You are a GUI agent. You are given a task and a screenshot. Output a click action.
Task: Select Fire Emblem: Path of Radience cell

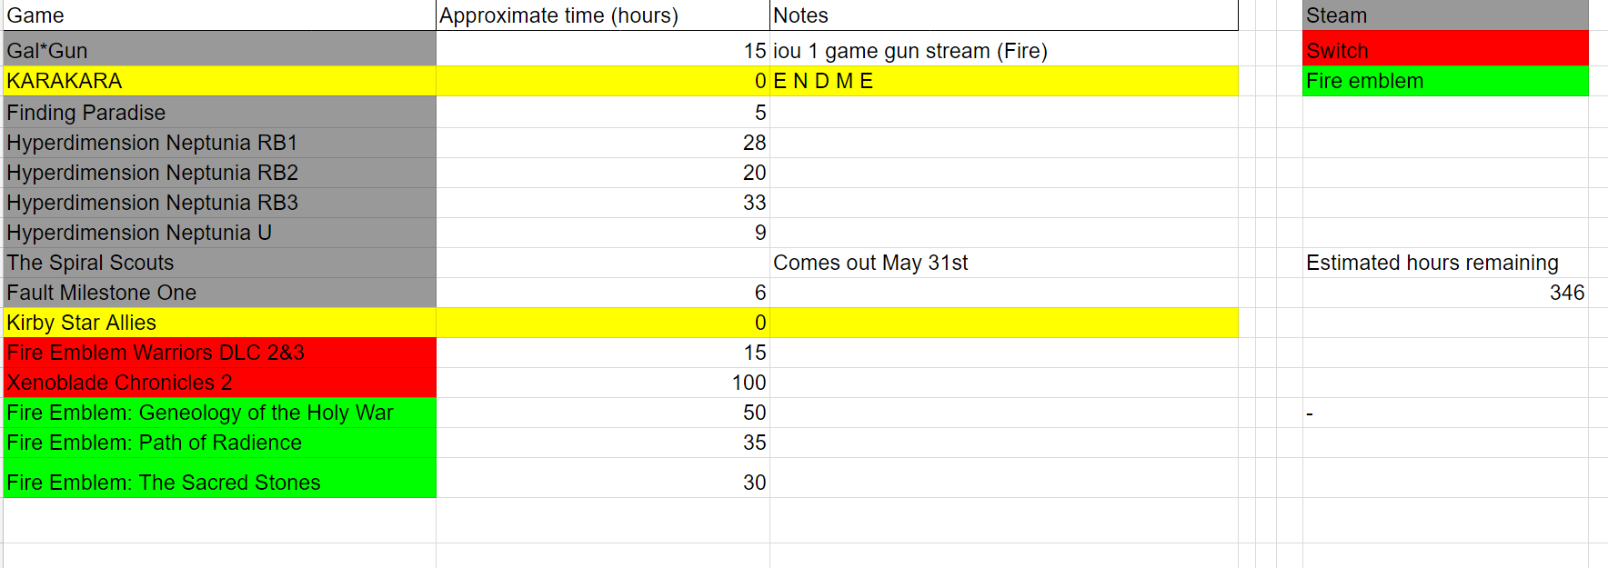(219, 443)
